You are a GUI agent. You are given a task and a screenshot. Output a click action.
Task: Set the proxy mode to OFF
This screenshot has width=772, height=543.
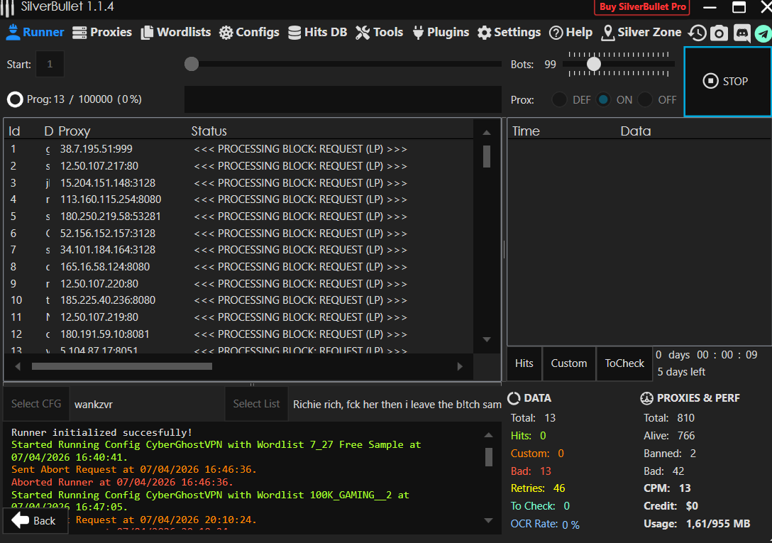[x=645, y=100]
